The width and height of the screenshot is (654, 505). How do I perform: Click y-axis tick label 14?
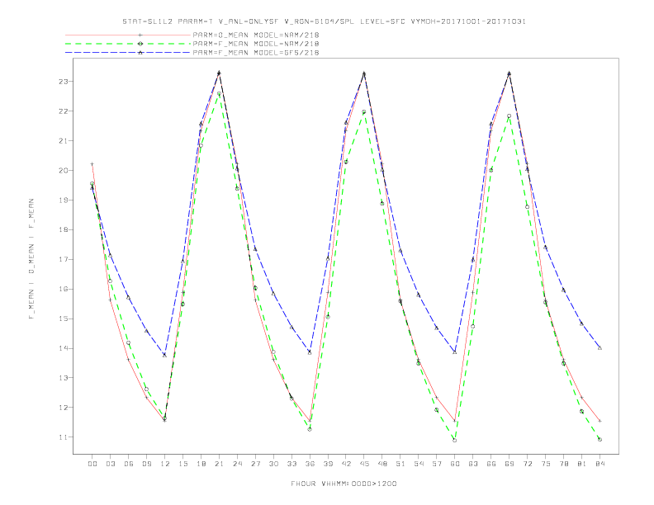63,348
